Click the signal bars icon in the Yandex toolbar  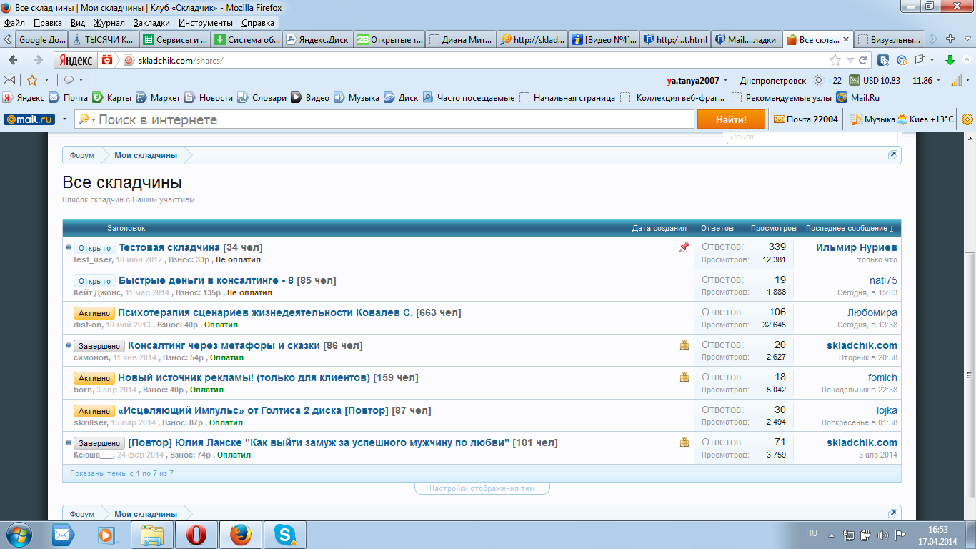(956, 80)
